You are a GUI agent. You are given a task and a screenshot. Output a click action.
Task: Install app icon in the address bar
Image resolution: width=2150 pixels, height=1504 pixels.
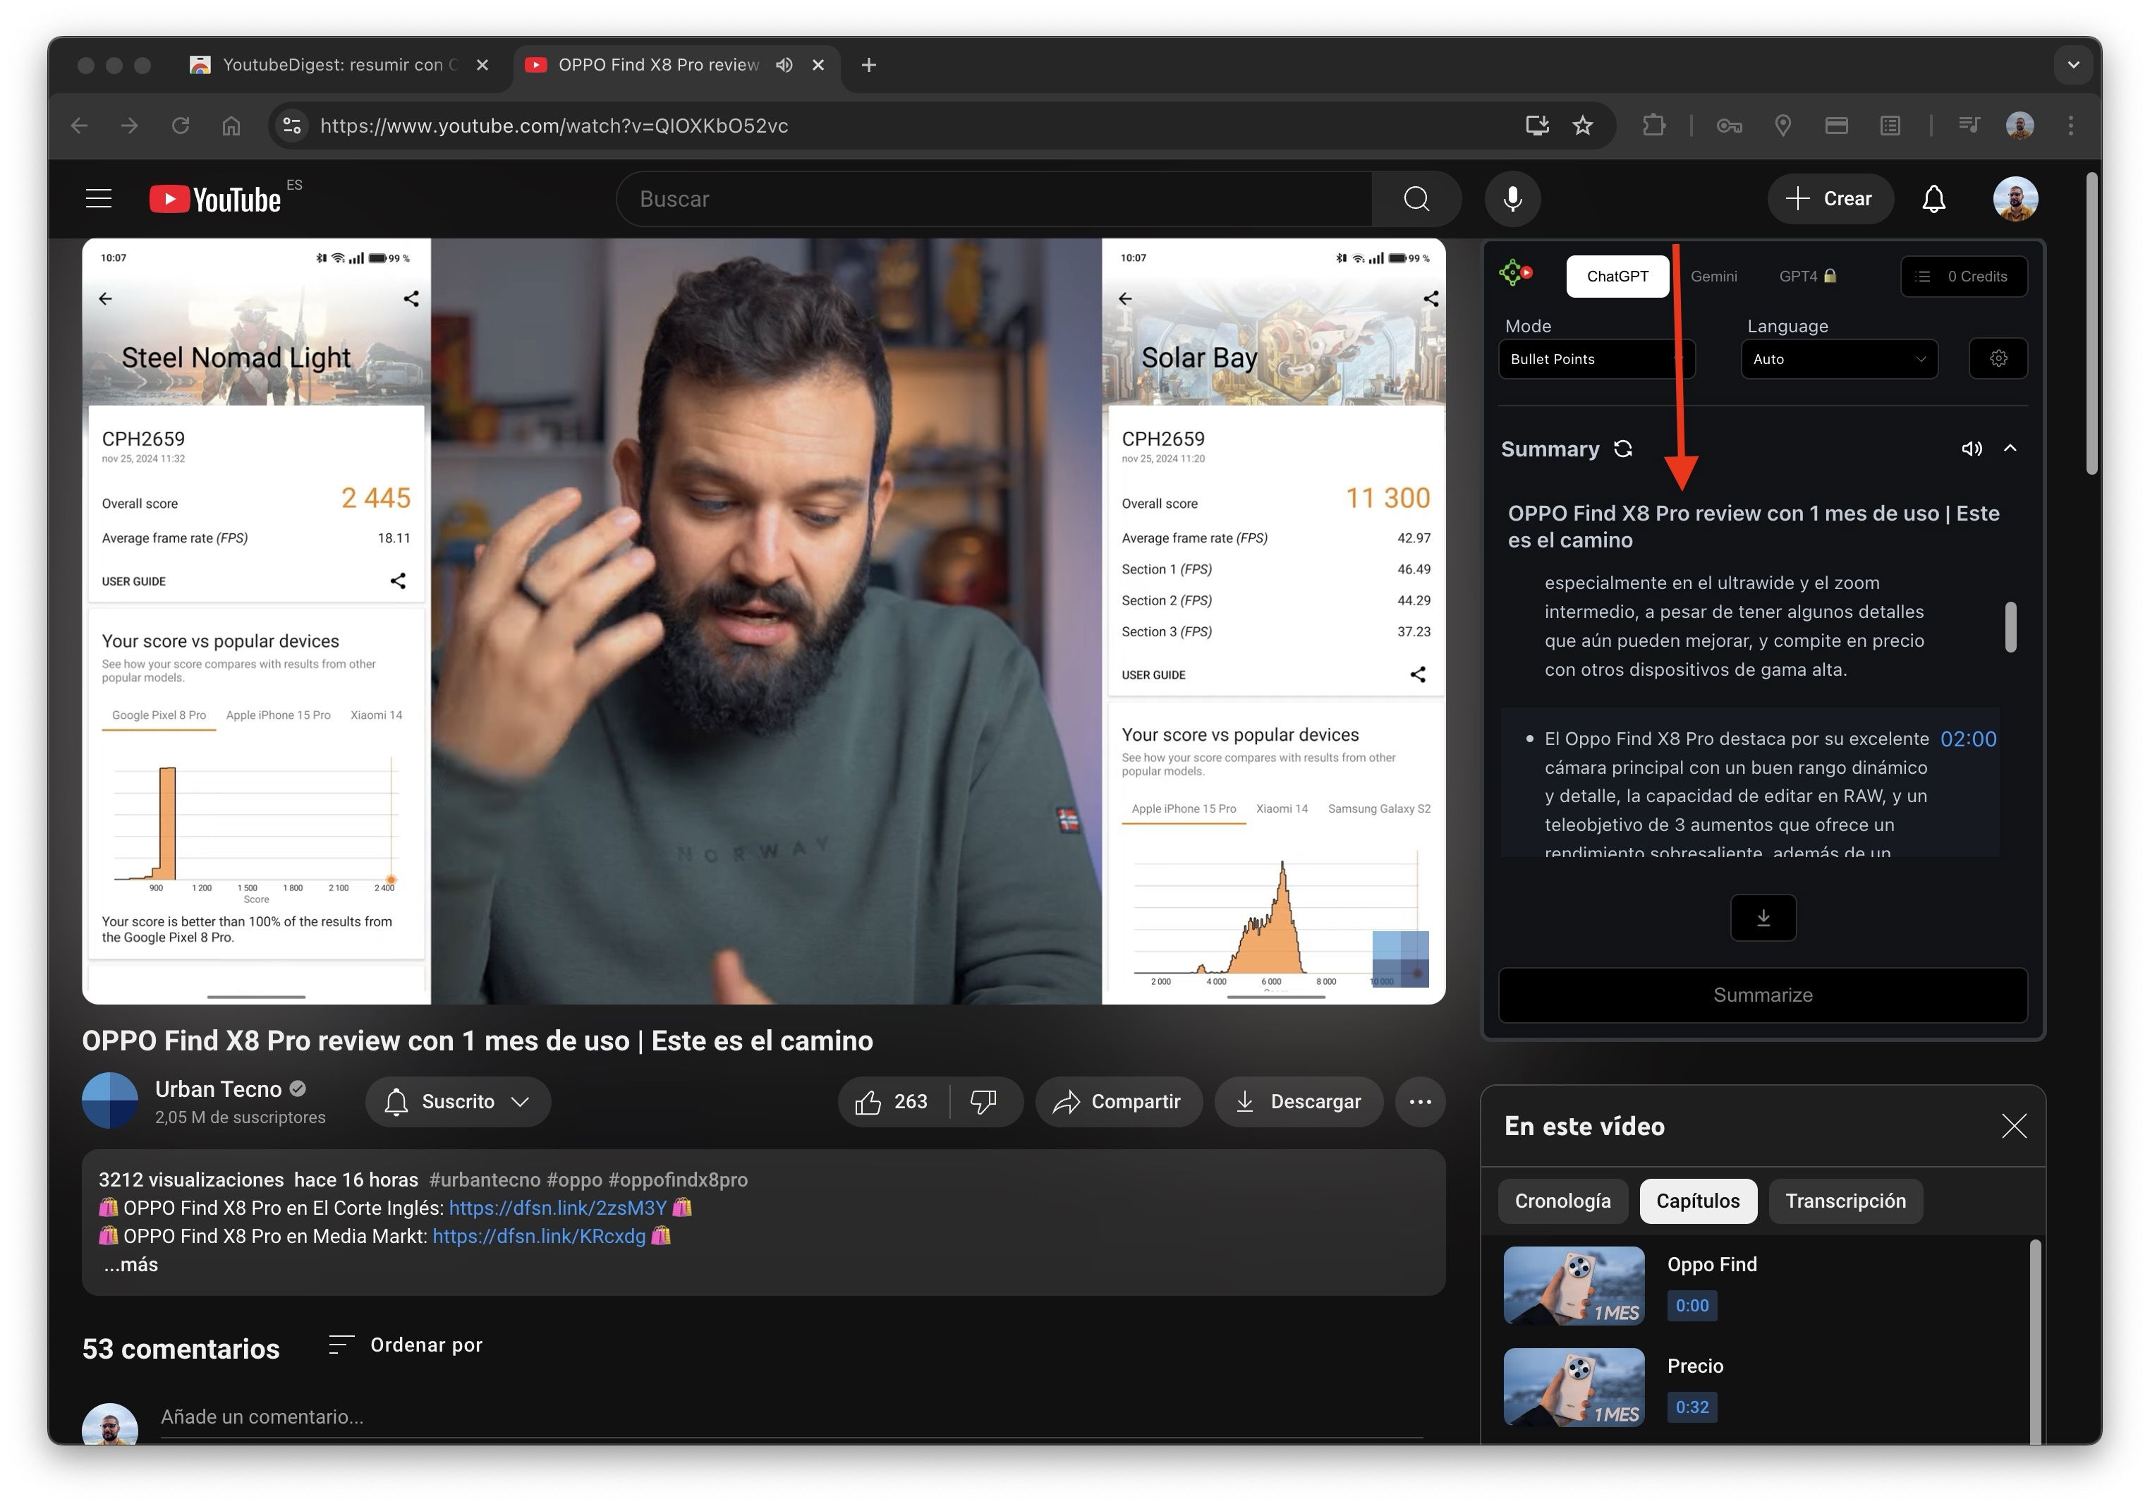[x=1536, y=126]
